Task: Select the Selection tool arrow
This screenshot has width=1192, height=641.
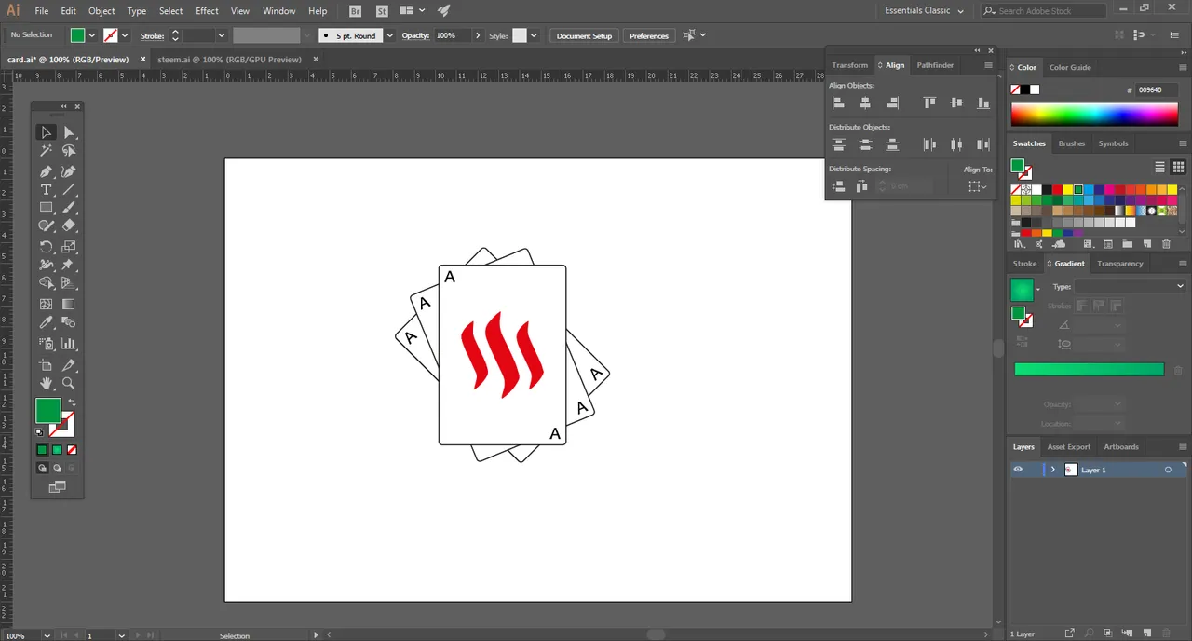Action: point(46,132)
